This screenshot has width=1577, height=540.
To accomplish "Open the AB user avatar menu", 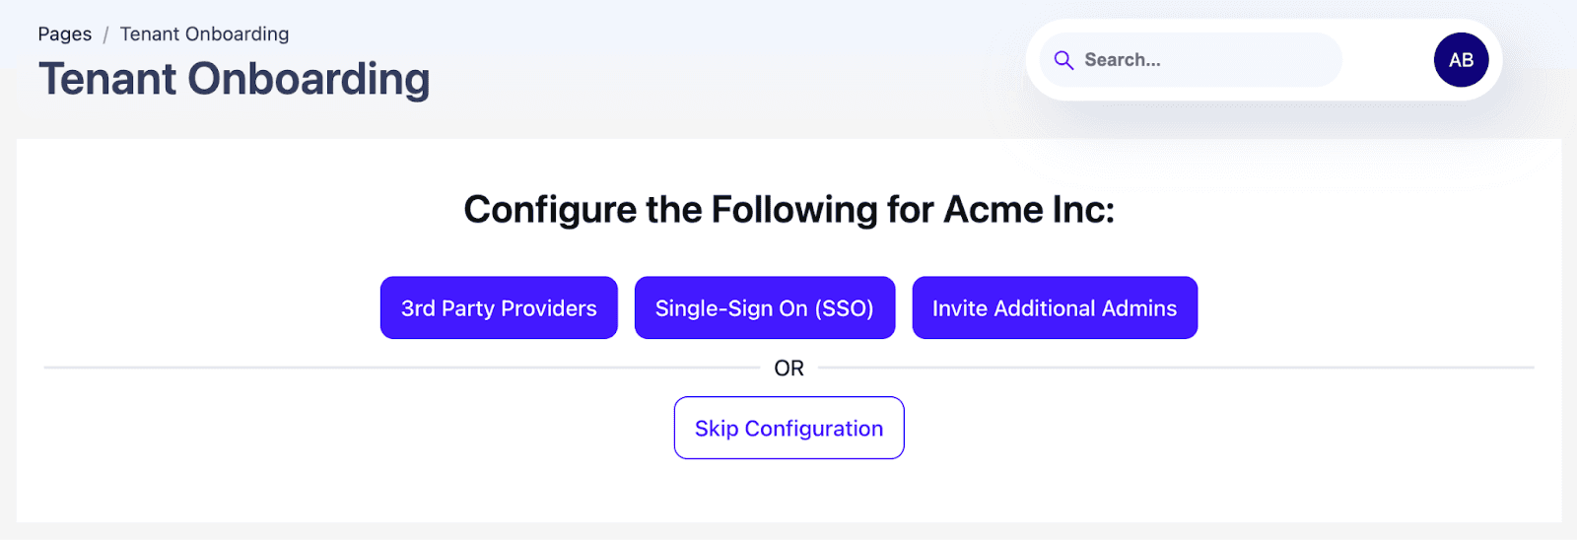I will [x=1461, y=60].
